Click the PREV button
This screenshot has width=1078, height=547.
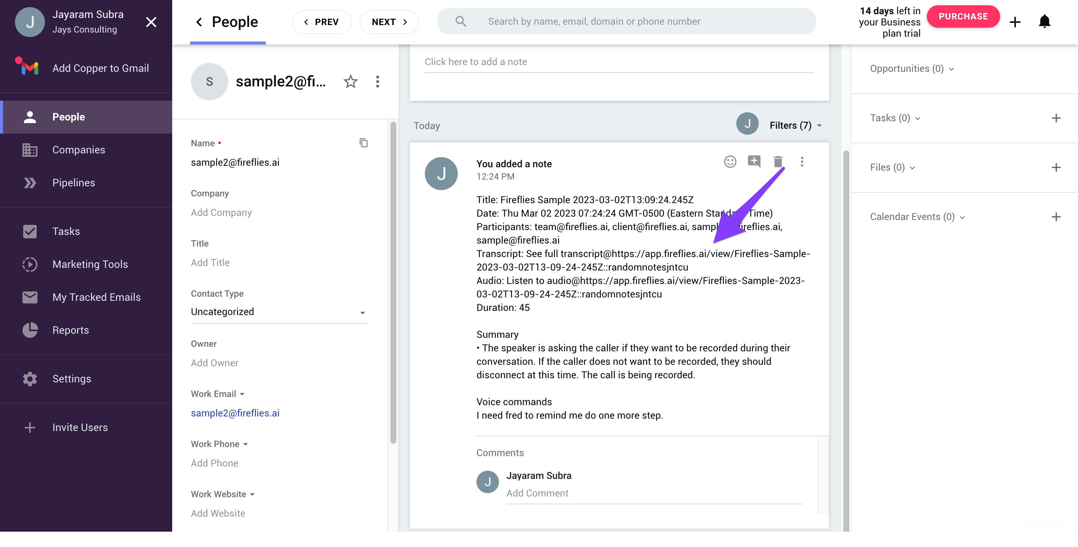[322, 22]
